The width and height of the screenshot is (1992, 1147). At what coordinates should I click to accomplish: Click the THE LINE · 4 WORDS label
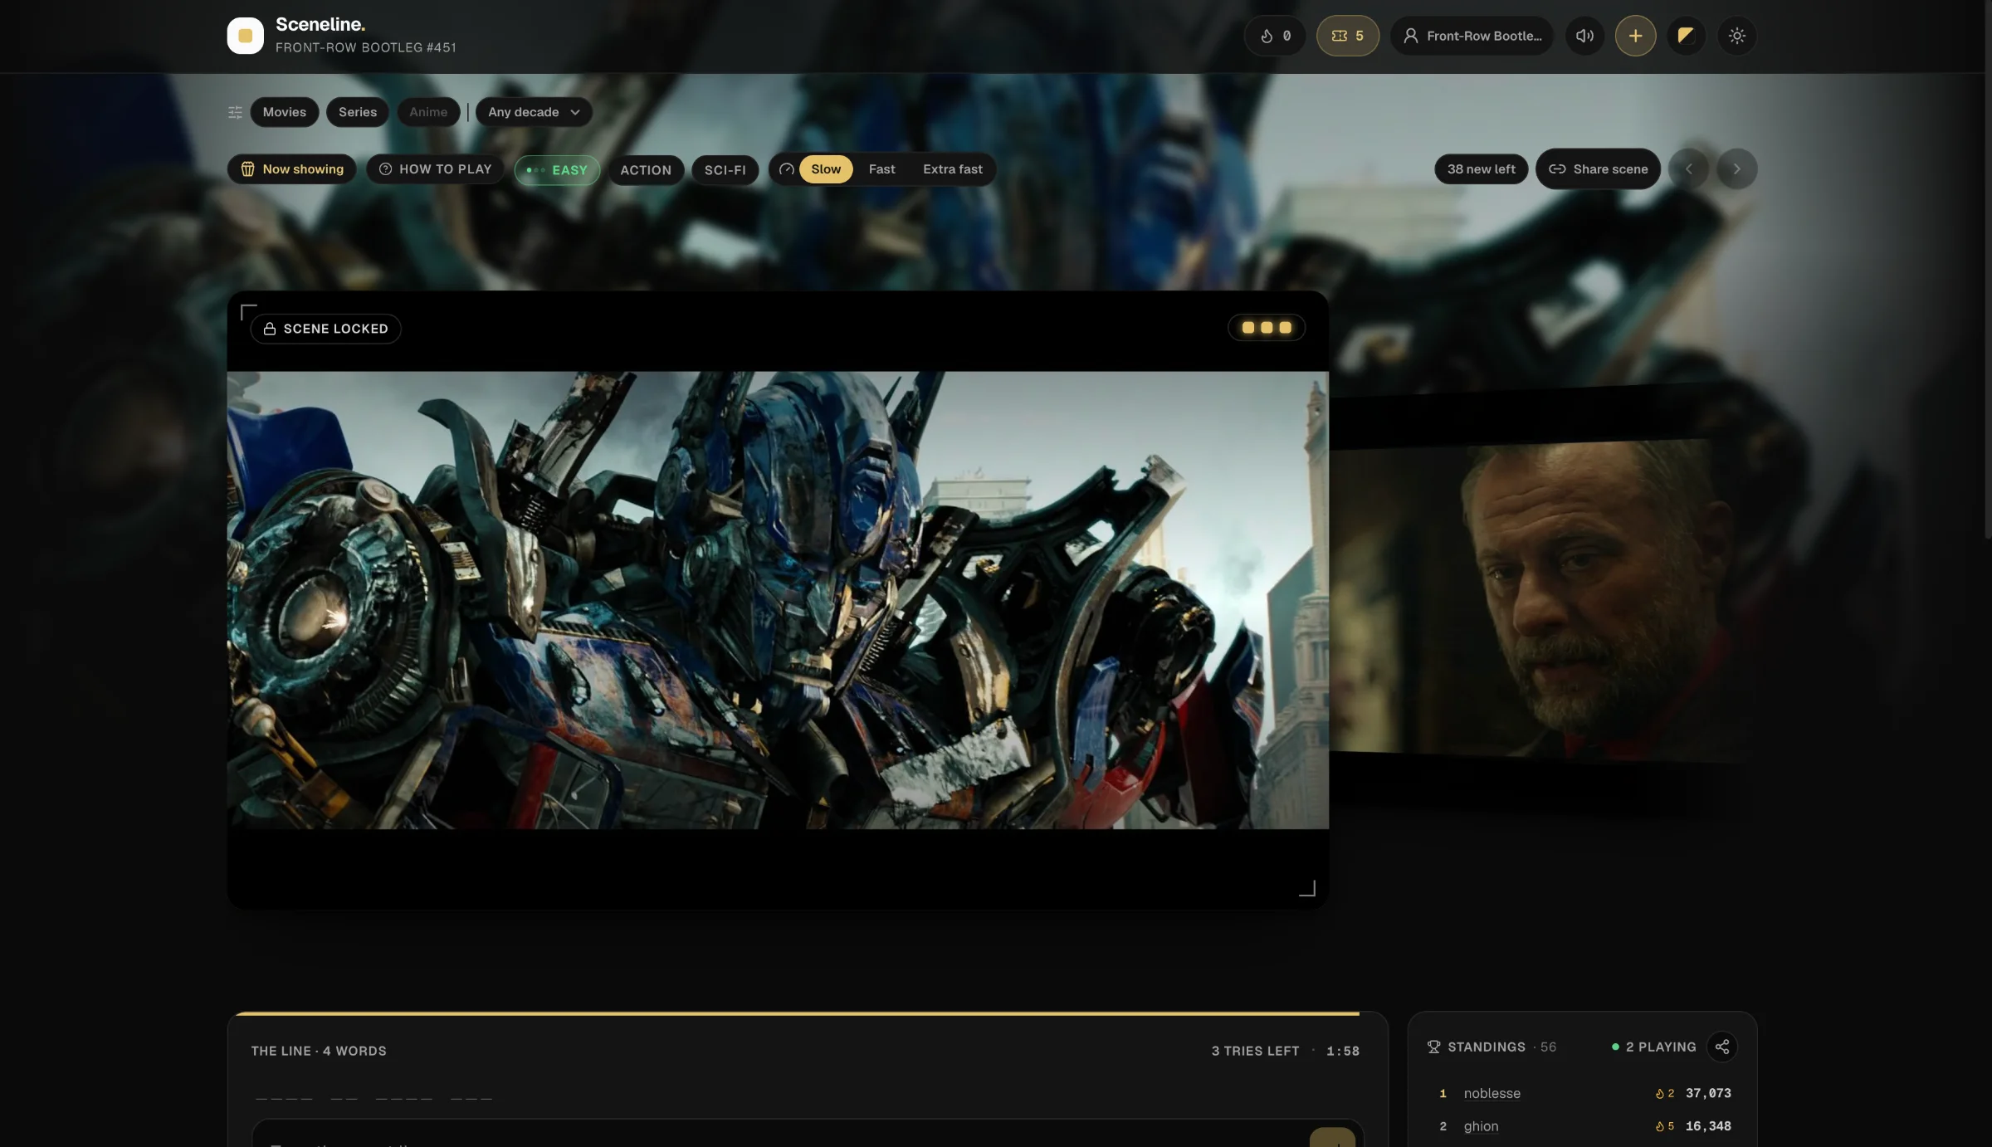tap(319, 1051)
